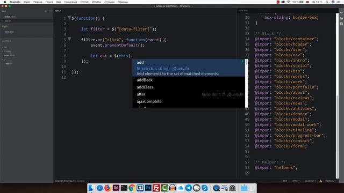Open Adobe XD from the dock
The height and width of the screenshot is (193, 344).
(x=116, y=188)
